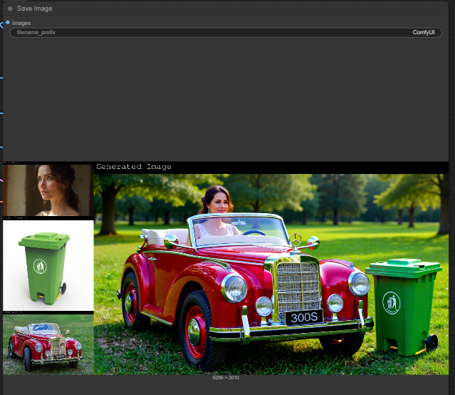Image resolution: width=455 pixels, height=395 pixels.
Task: Click the recycling logo on the bin thumbnail
Action: (x=41, y=267)
